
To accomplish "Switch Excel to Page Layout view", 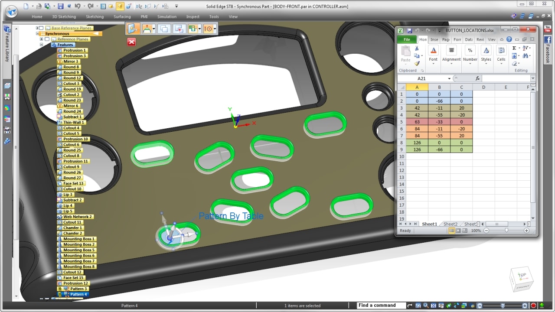I will 458,231.
